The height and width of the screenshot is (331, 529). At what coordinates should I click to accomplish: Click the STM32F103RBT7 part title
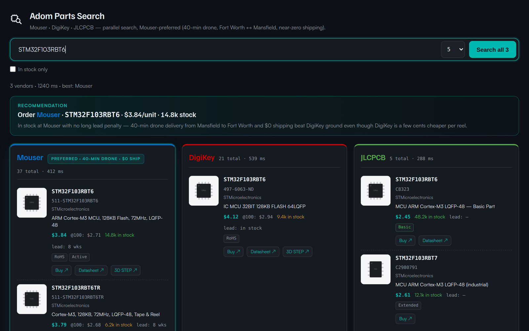click(x=416, y=258)
